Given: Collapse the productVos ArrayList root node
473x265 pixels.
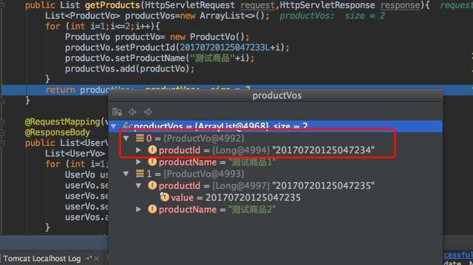Looking at the screenshot, I should click(x=114, y=126).
